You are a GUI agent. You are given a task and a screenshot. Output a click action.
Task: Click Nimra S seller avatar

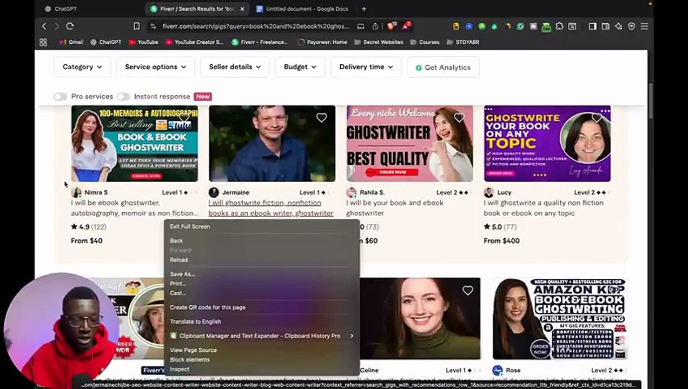(x=76, y=192)
